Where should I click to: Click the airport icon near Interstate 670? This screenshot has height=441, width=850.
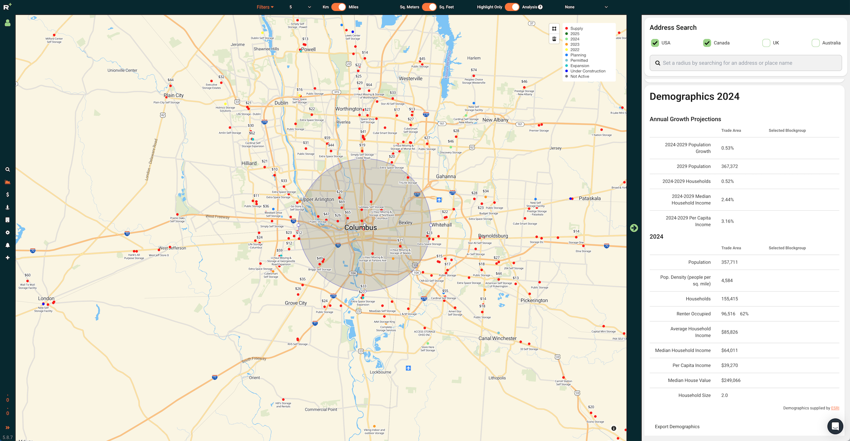tap(439, 200)
